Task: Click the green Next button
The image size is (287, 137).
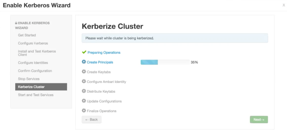Action: coord(259,120)
